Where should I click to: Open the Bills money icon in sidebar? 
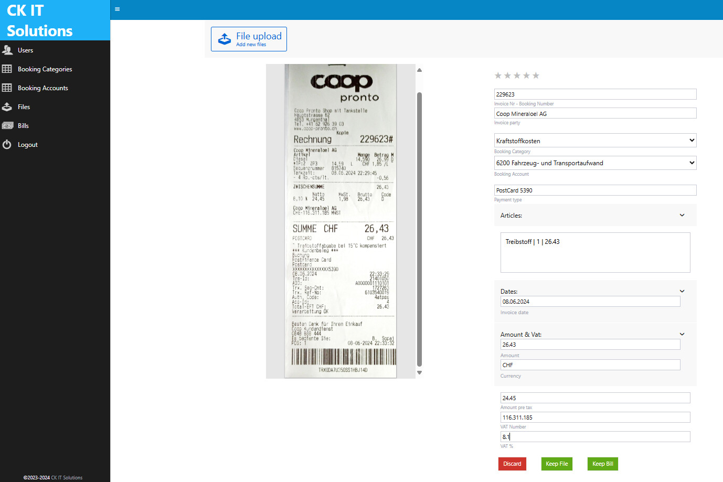tap(7, 125)
